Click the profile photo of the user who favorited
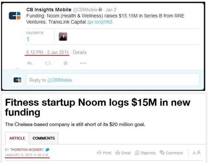Screen dimensions: 208x166 coord(63,37)
